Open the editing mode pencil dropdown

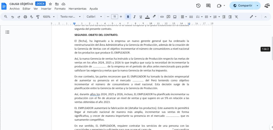point(253,17)
